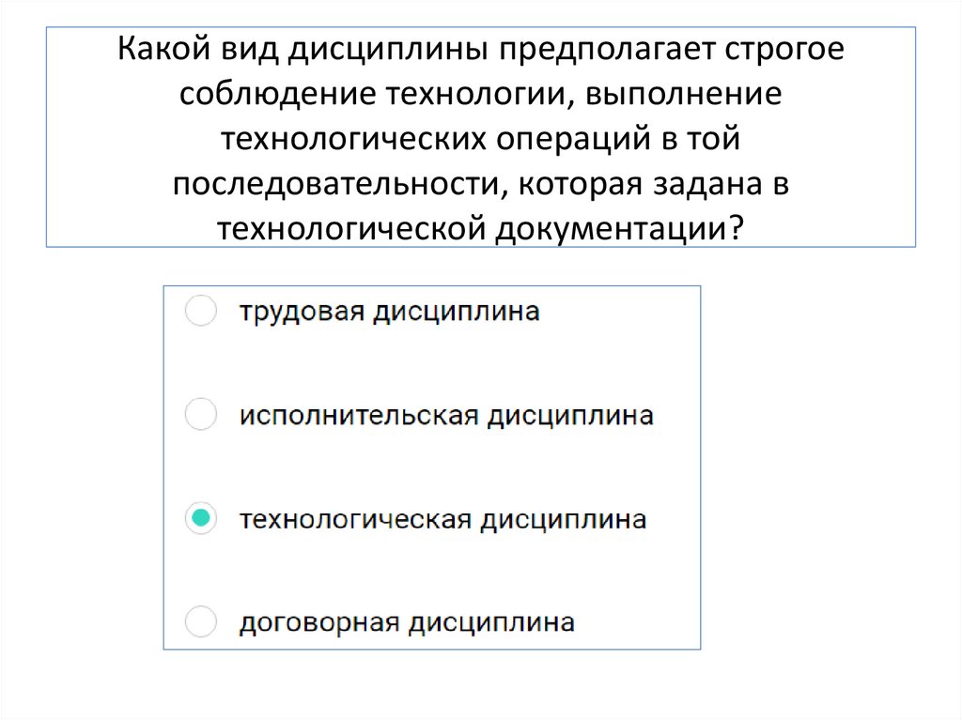Click the line 'последовательности, которая задана в'

coord(481,184)
